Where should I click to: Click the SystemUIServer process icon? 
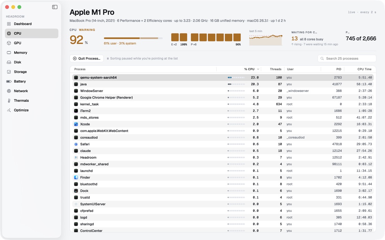point(76,204)
